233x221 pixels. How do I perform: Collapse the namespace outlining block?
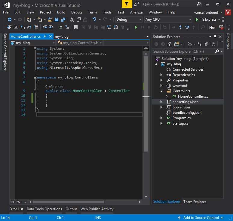pos(35,77)
